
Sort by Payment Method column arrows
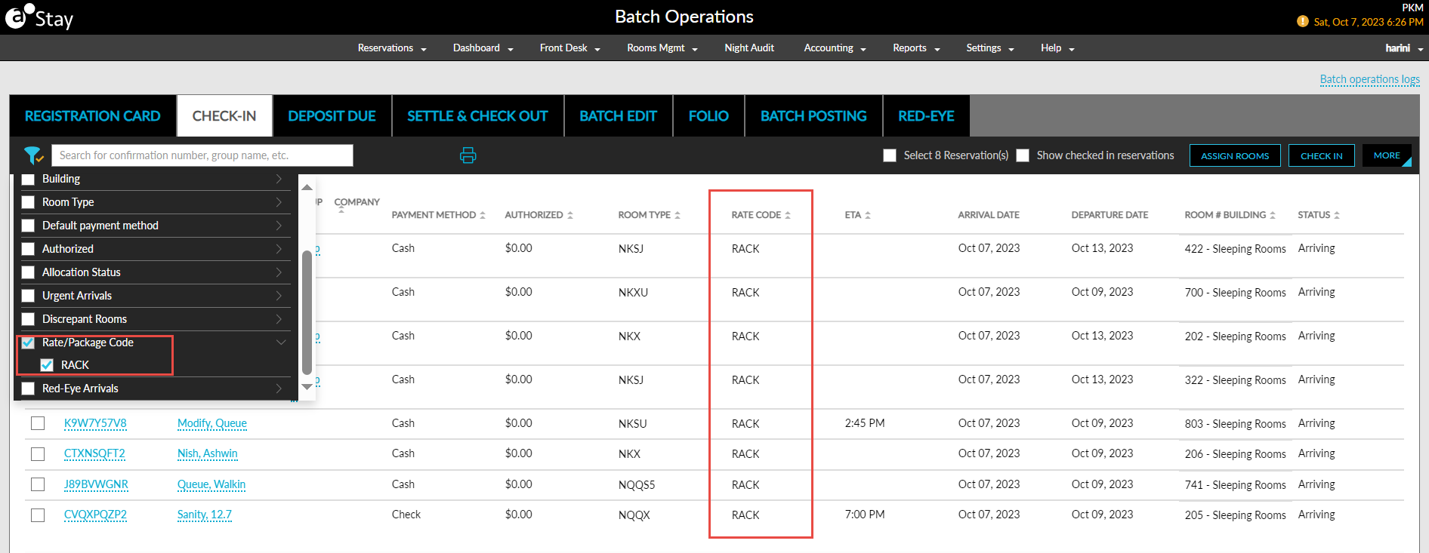pos(483,215)
